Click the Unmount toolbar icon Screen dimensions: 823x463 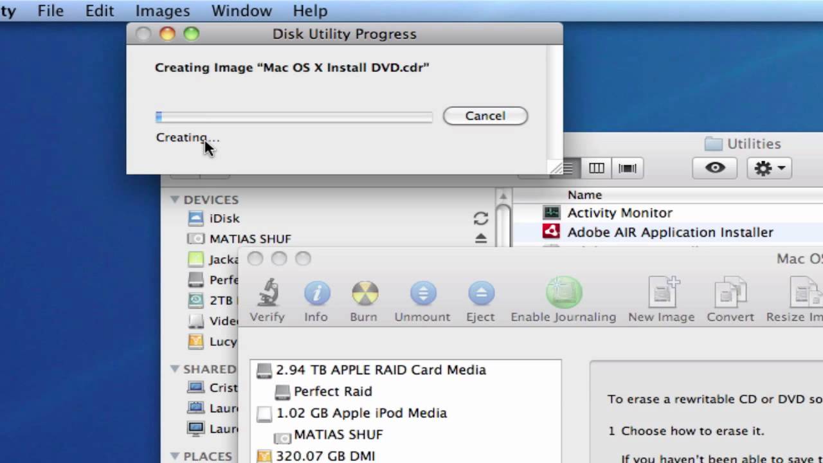(x=422, y=293)
